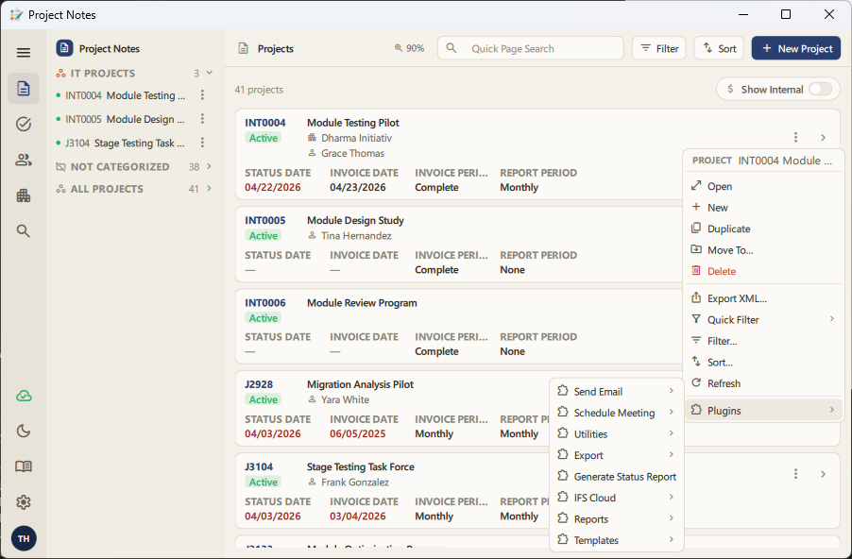Select Utilities in the plugins submenu
This screenshot has width=852, height=559.
(x=616, y=434)
